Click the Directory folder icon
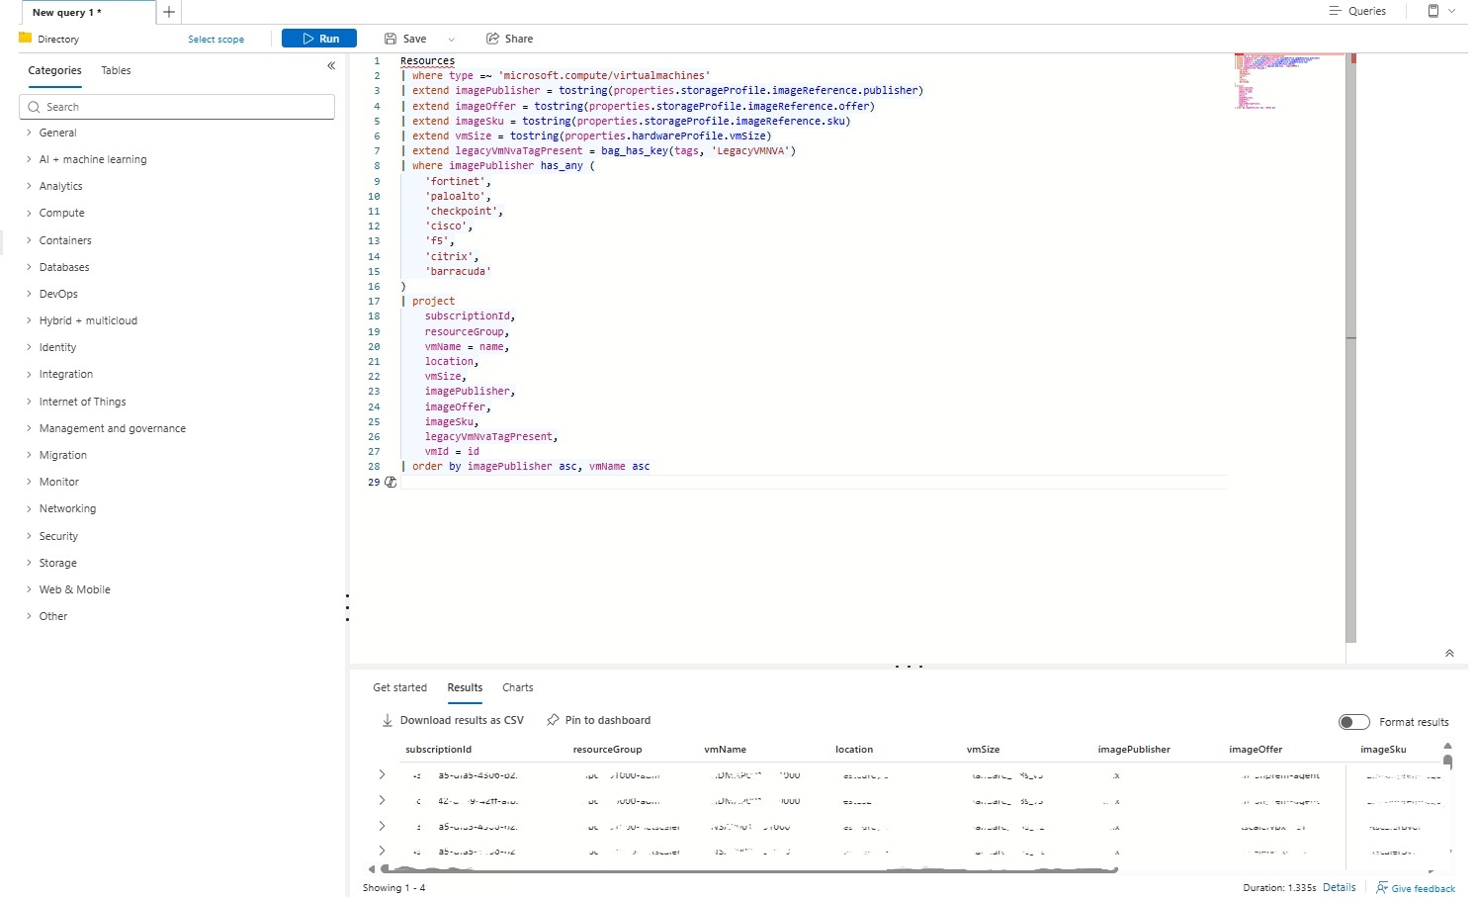The width and height of the screenshot is (1475, 899). 26,38
